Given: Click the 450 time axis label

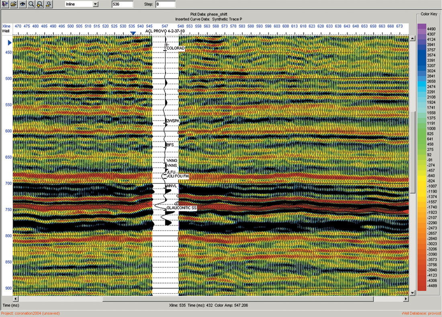Looking at the screenshot, I should coord(8,52).
